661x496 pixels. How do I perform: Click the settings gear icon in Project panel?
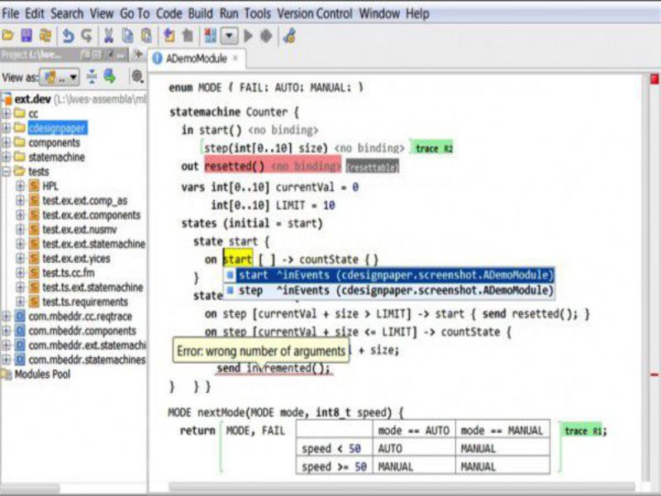tap(137, 76)
